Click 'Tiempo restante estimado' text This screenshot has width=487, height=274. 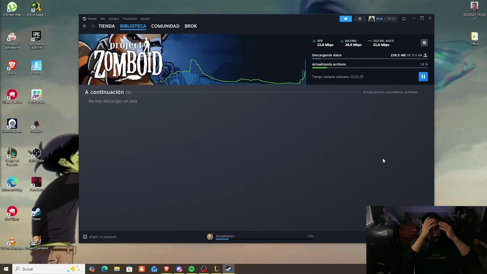click(337, 77)
